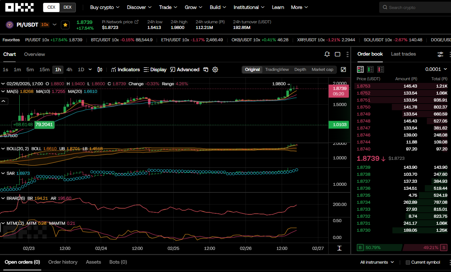The width and height of the screenshot is (451, 272).
Task: Toggle PI/USDT favorite star
Action: [x=65, y=25]
